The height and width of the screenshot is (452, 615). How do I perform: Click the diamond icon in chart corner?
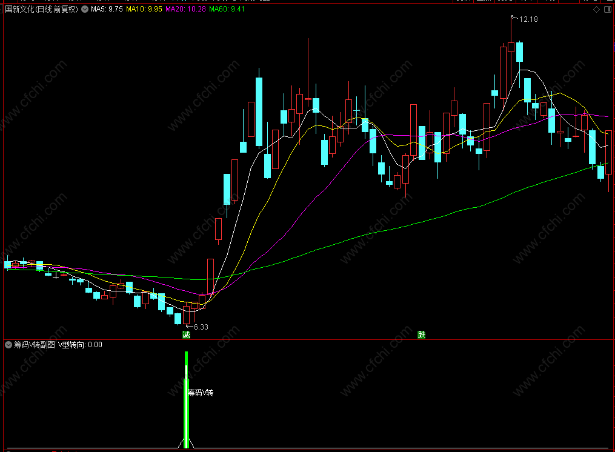(x=597, y=10)
